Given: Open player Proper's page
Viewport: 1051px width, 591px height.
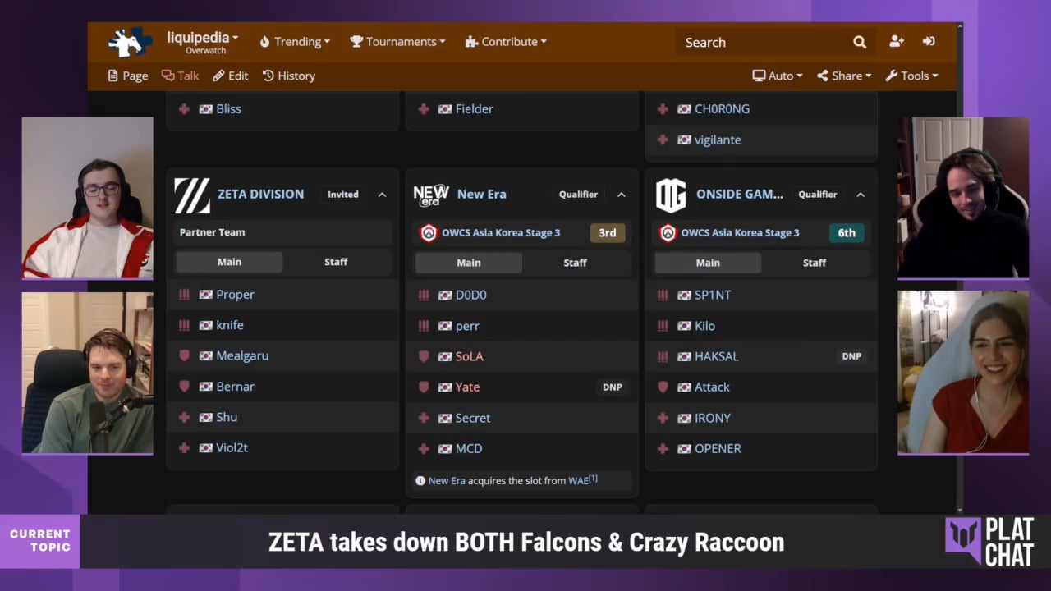Looking at the screenshot, I should (x=235, y=295).
